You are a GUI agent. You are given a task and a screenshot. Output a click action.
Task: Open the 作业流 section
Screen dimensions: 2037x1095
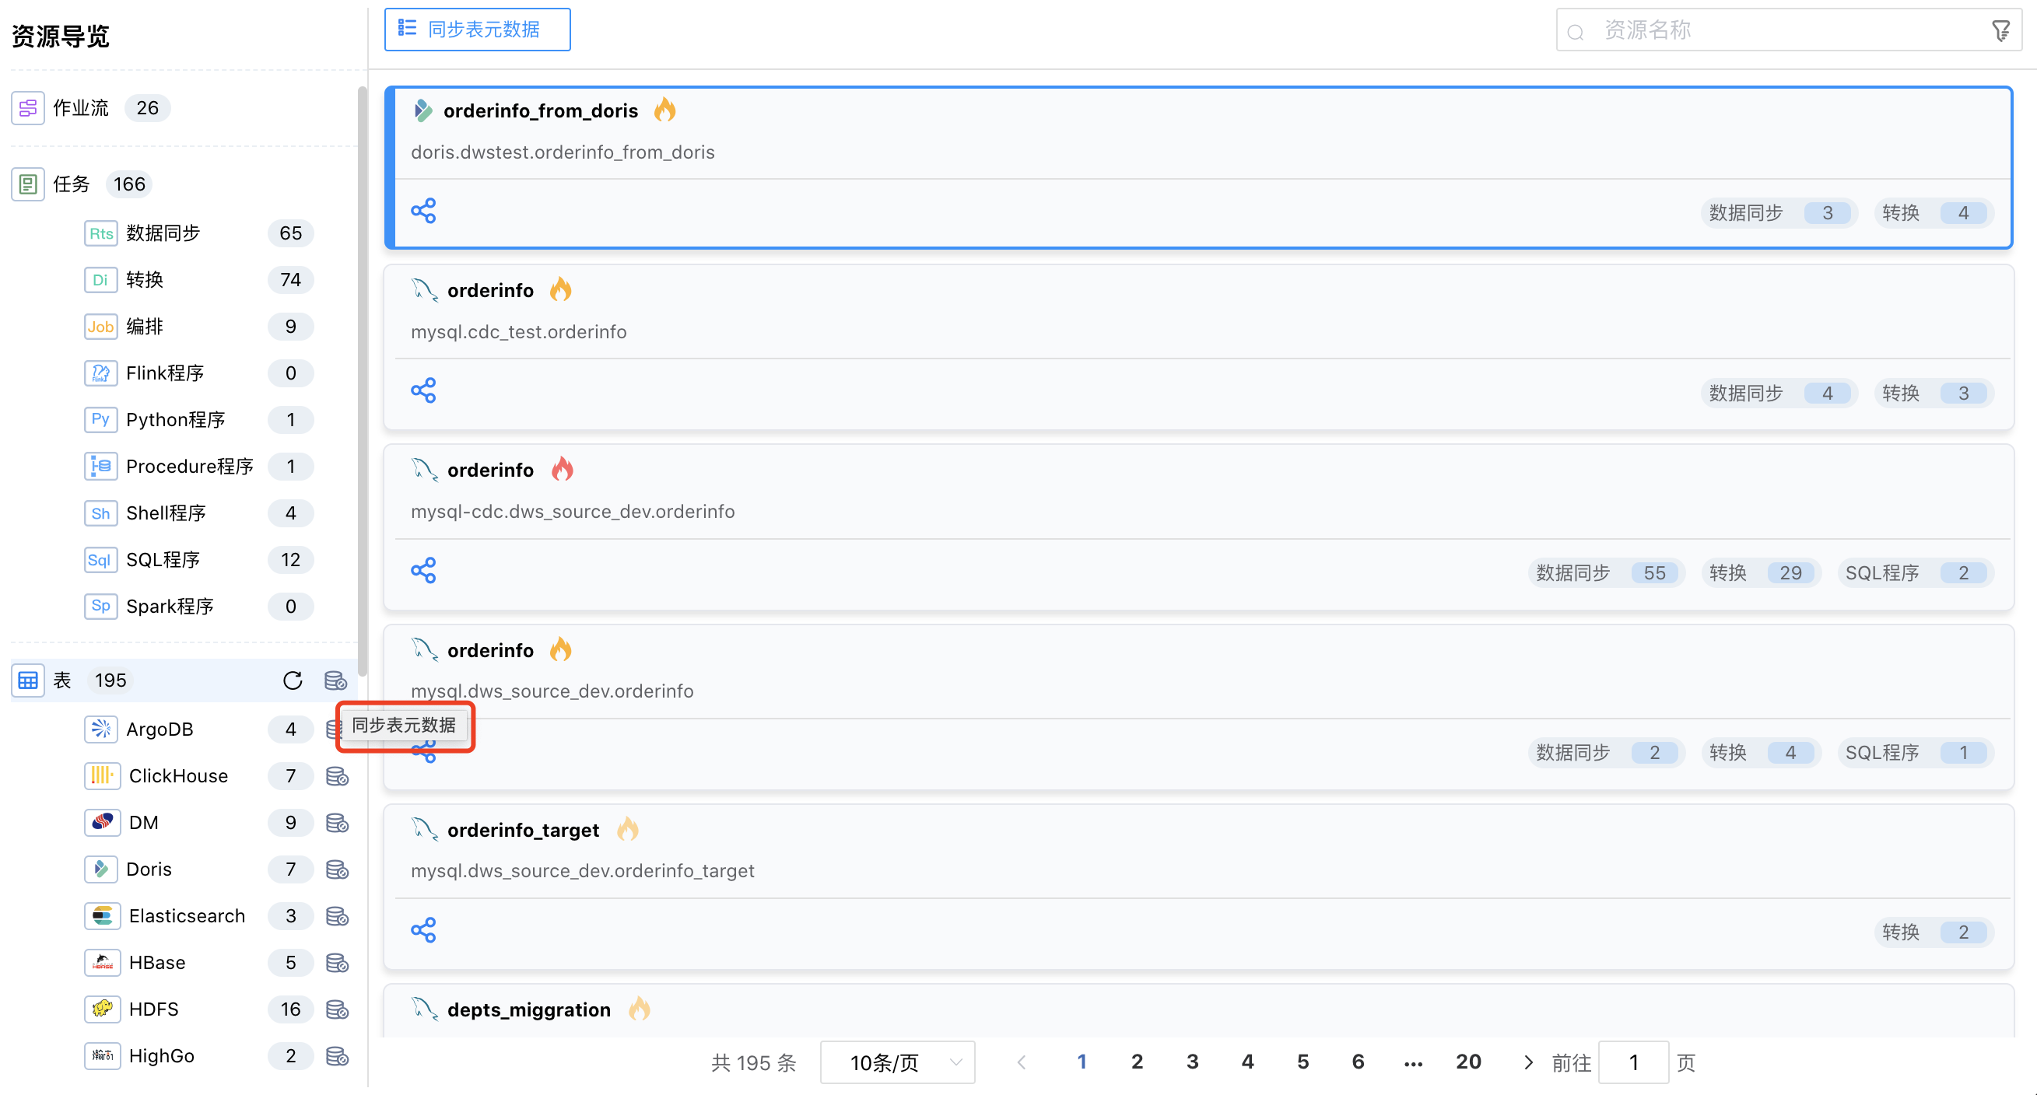pos(80,108)
